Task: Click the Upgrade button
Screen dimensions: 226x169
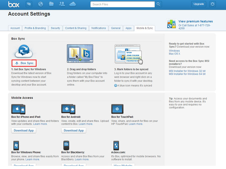Action: (199, 4)
